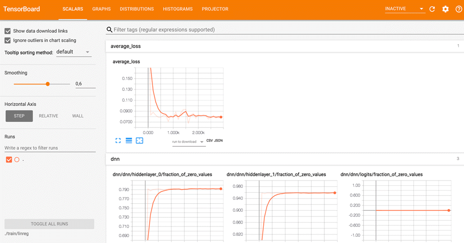Open the settings gear icon
The image size is (464, 243).
[446, 9]
